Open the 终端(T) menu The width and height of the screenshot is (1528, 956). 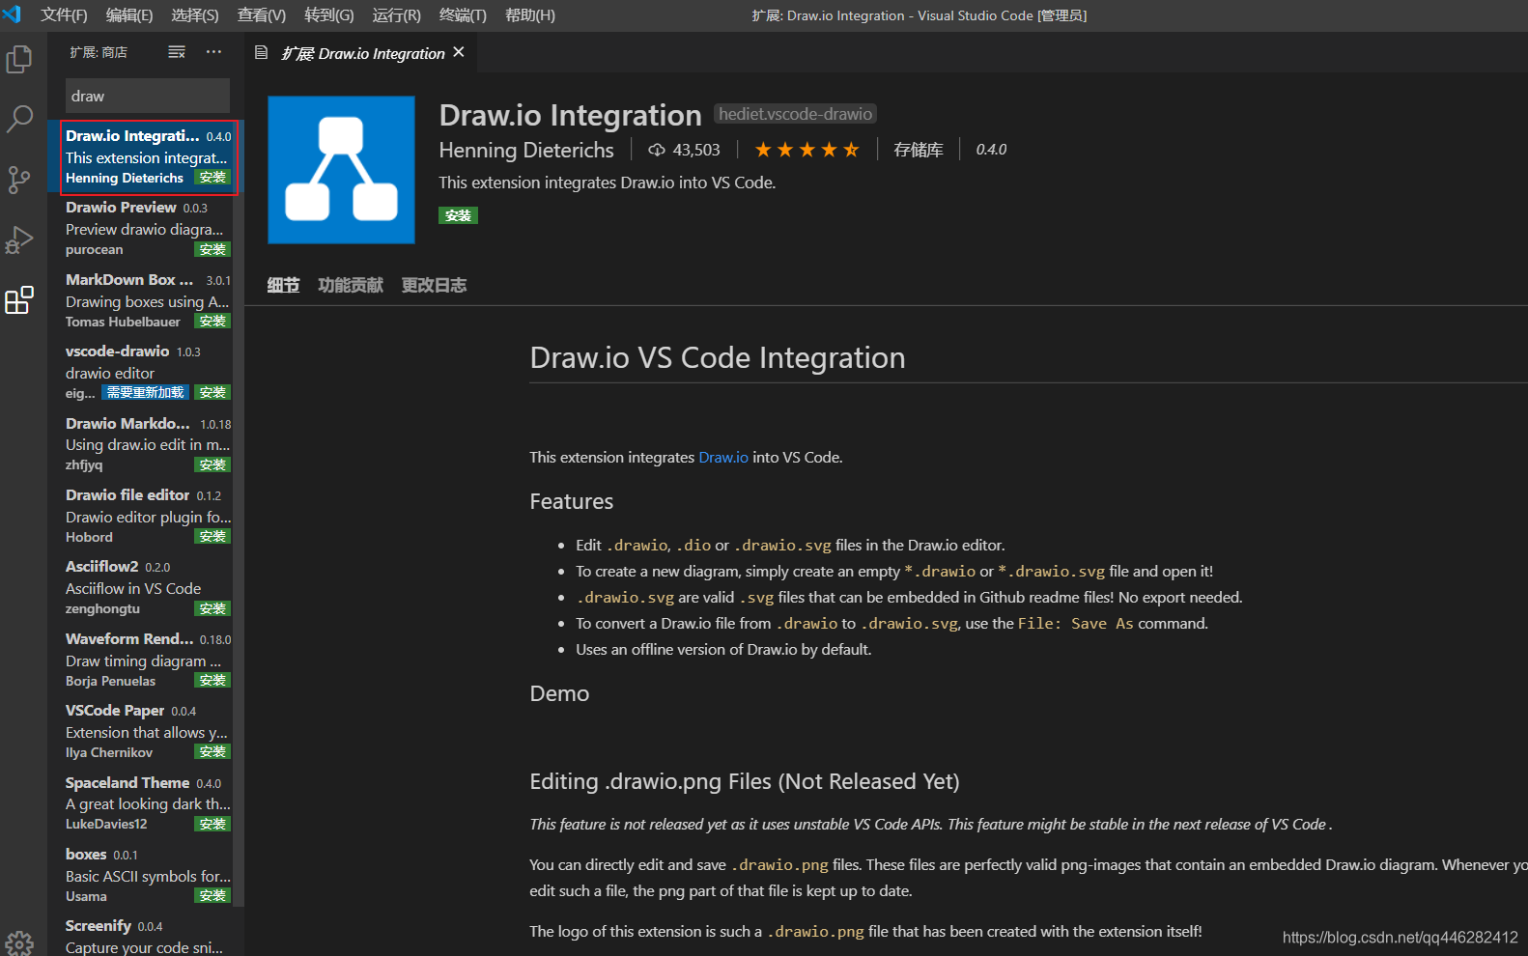pyautogui.click(x=463, y=15)
